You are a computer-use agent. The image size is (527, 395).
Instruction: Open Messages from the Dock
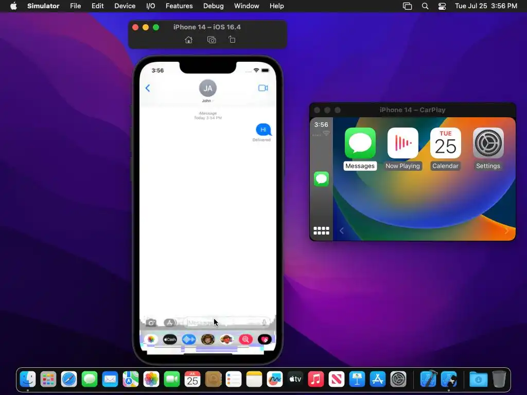(x=90, y=380)
